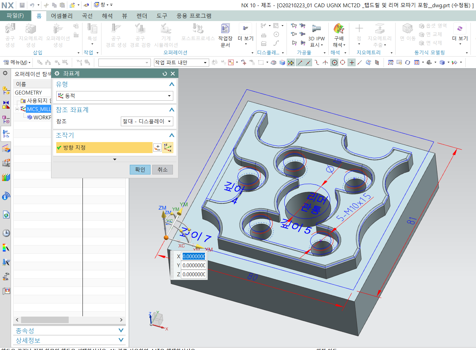Confirm the dialog with the 확인 button

pyautogui.click(x=140, y=170)
